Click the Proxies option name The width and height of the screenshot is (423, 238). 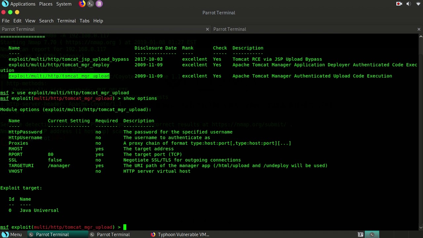(18, 143)
